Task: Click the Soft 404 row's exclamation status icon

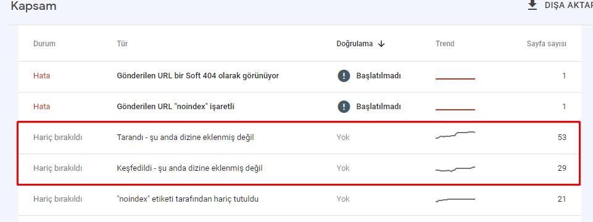Action: tap(344, 76)
